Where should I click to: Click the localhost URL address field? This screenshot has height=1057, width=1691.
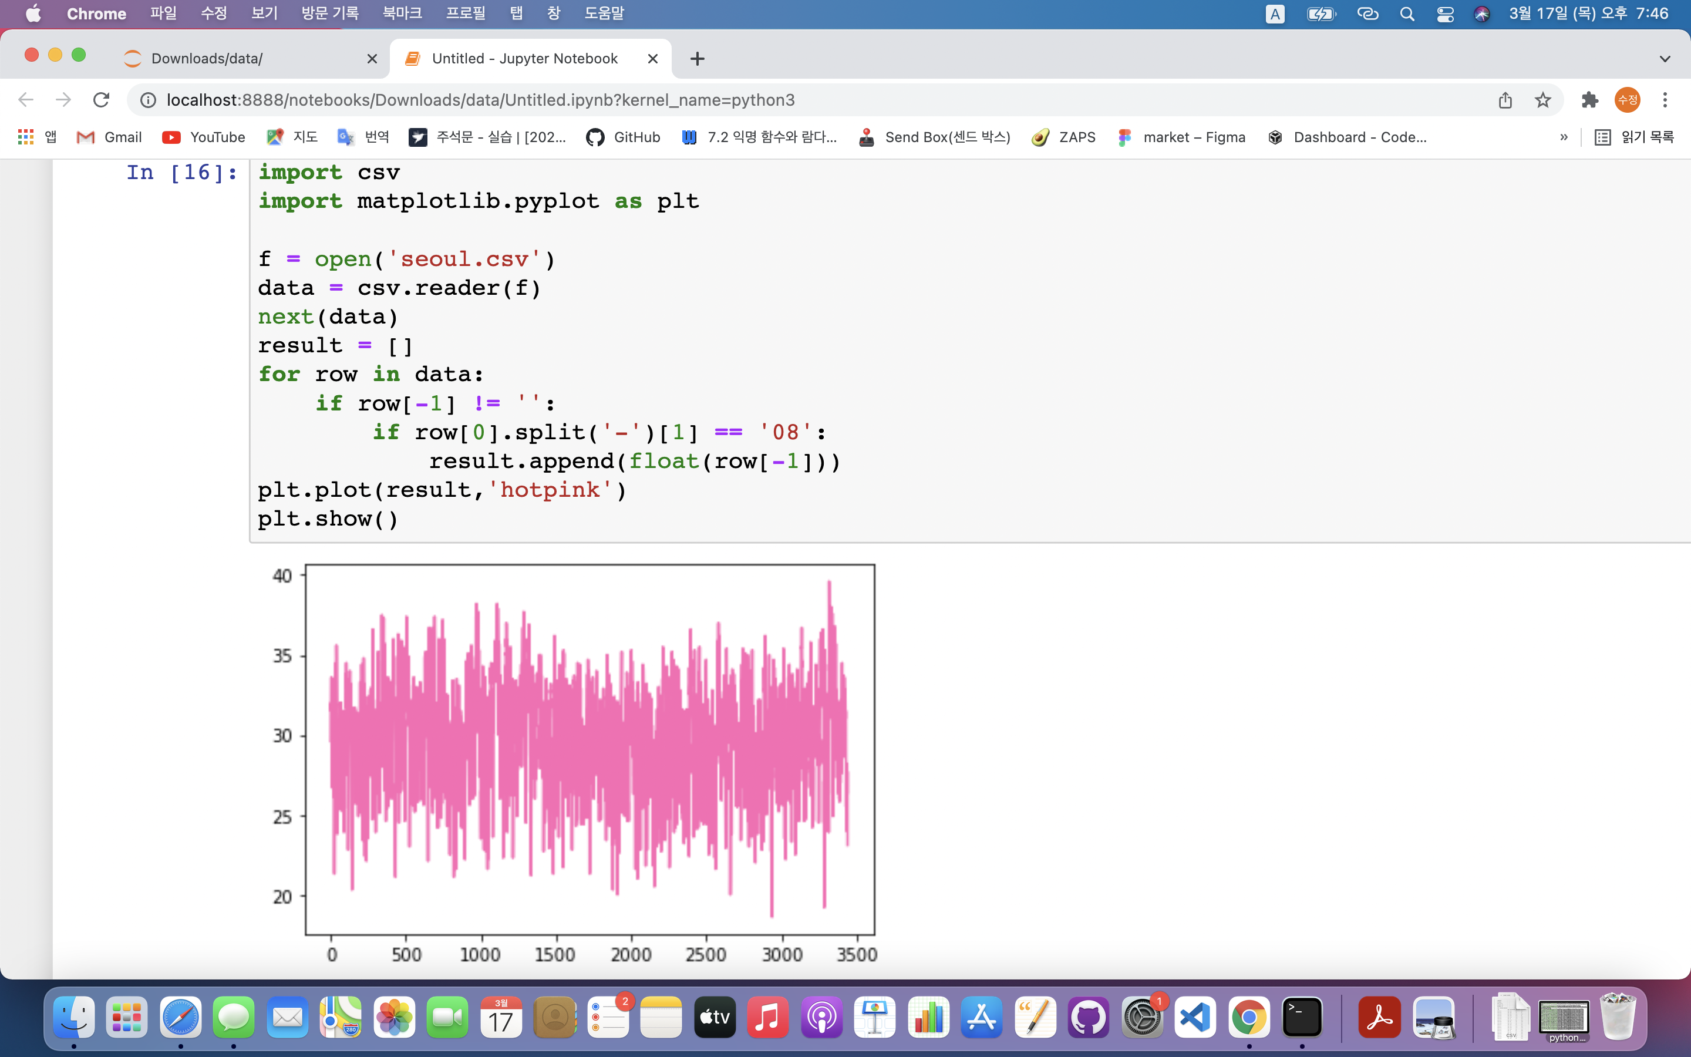(480, 100)
